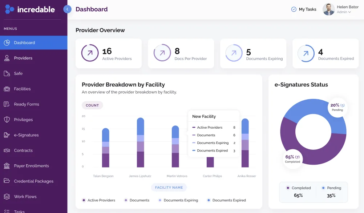Screen dimensions: 364x213
Task: Go to the Facilities menu item
Action: tap(34, 89)
